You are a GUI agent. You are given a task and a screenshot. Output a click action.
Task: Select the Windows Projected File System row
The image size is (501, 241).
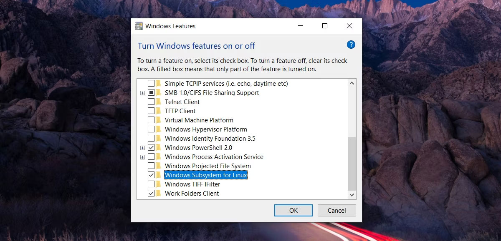(207, 166)
